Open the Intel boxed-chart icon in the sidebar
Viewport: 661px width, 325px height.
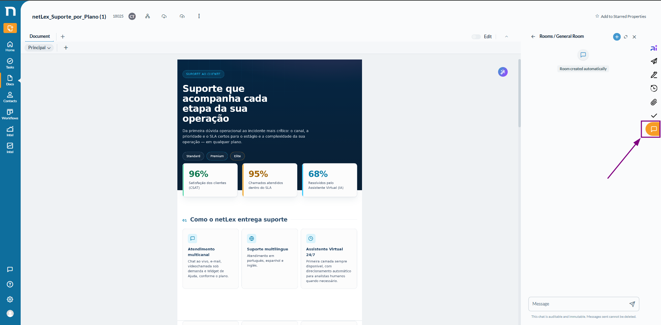coord(10,148)
